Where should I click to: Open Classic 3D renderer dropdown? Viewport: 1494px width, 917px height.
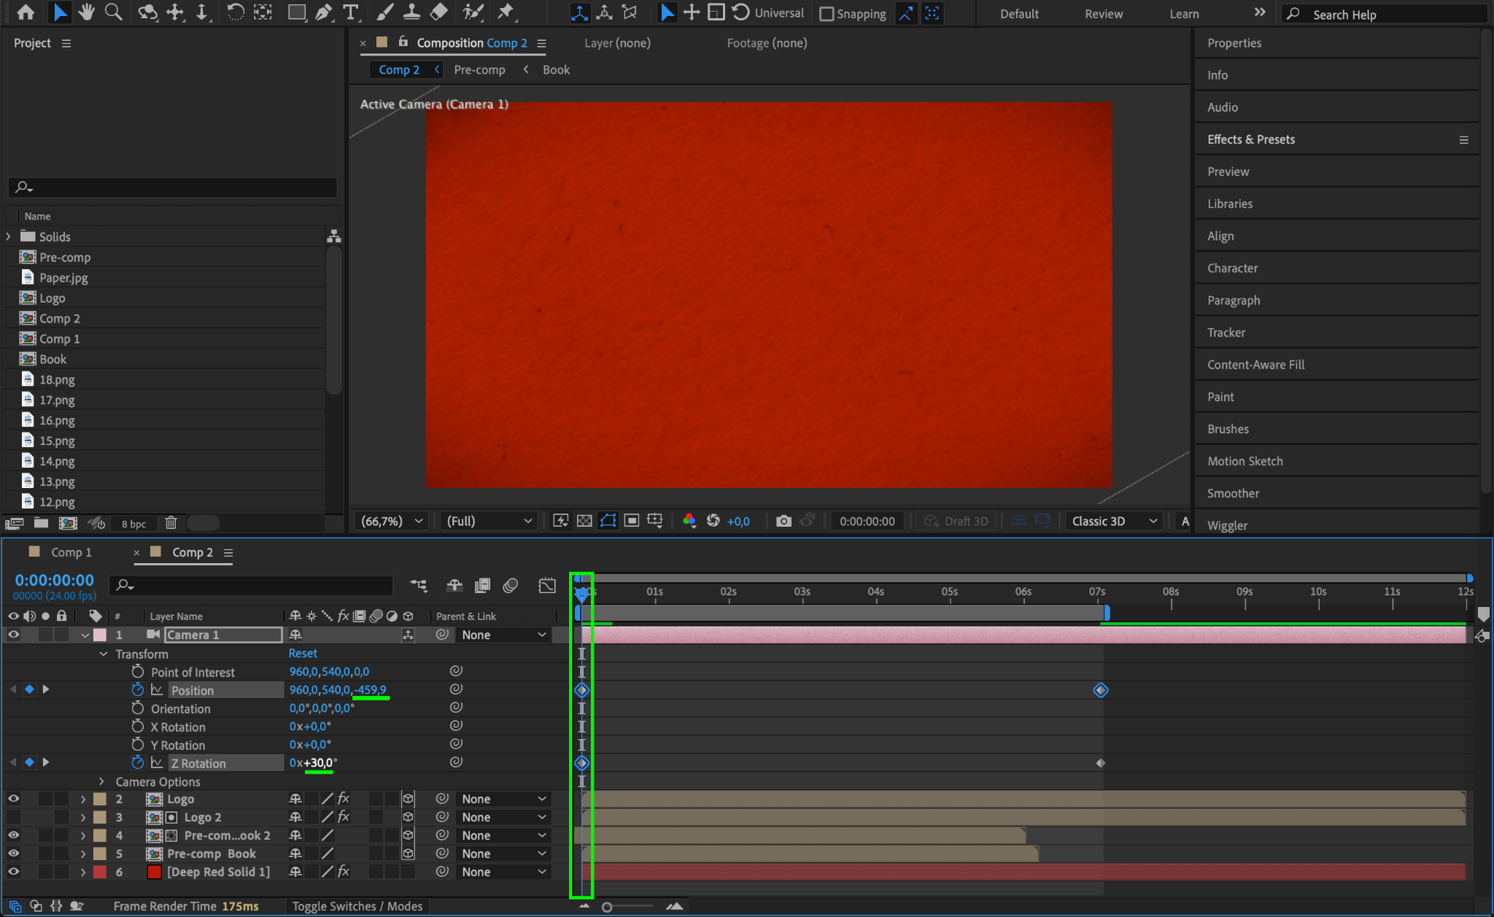click(1114, 521)
